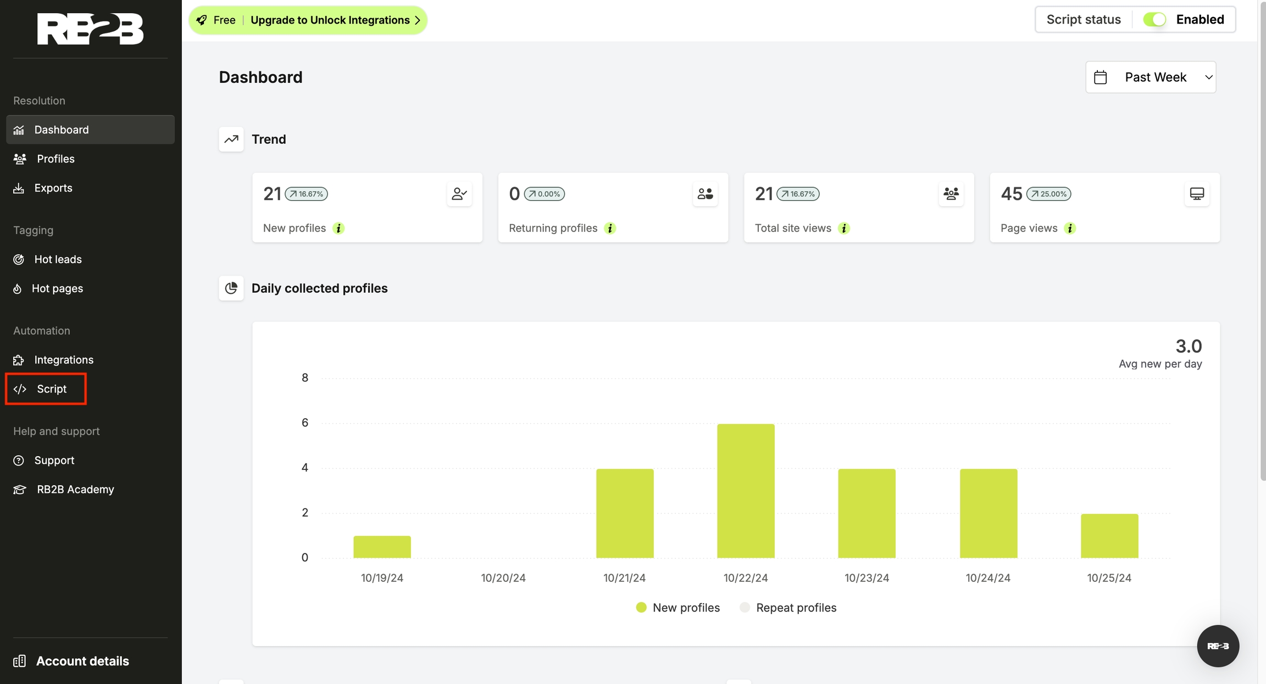The image size is (1266, 684).
Task: Open the RB2B Academy link
Action: [75, 490]
